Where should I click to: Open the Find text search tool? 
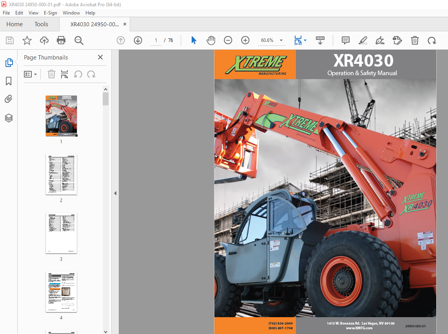[79, 40]
